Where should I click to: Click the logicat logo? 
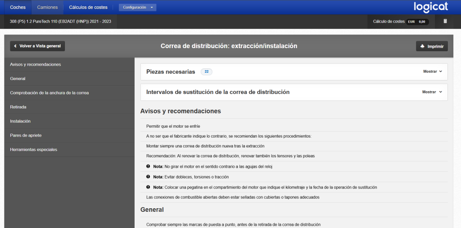[431, 7]
